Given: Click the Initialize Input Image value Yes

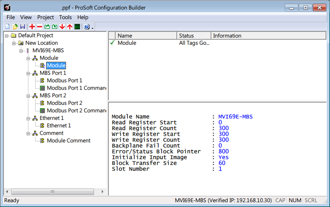Looking at the screenshot, I should point(223,157).
